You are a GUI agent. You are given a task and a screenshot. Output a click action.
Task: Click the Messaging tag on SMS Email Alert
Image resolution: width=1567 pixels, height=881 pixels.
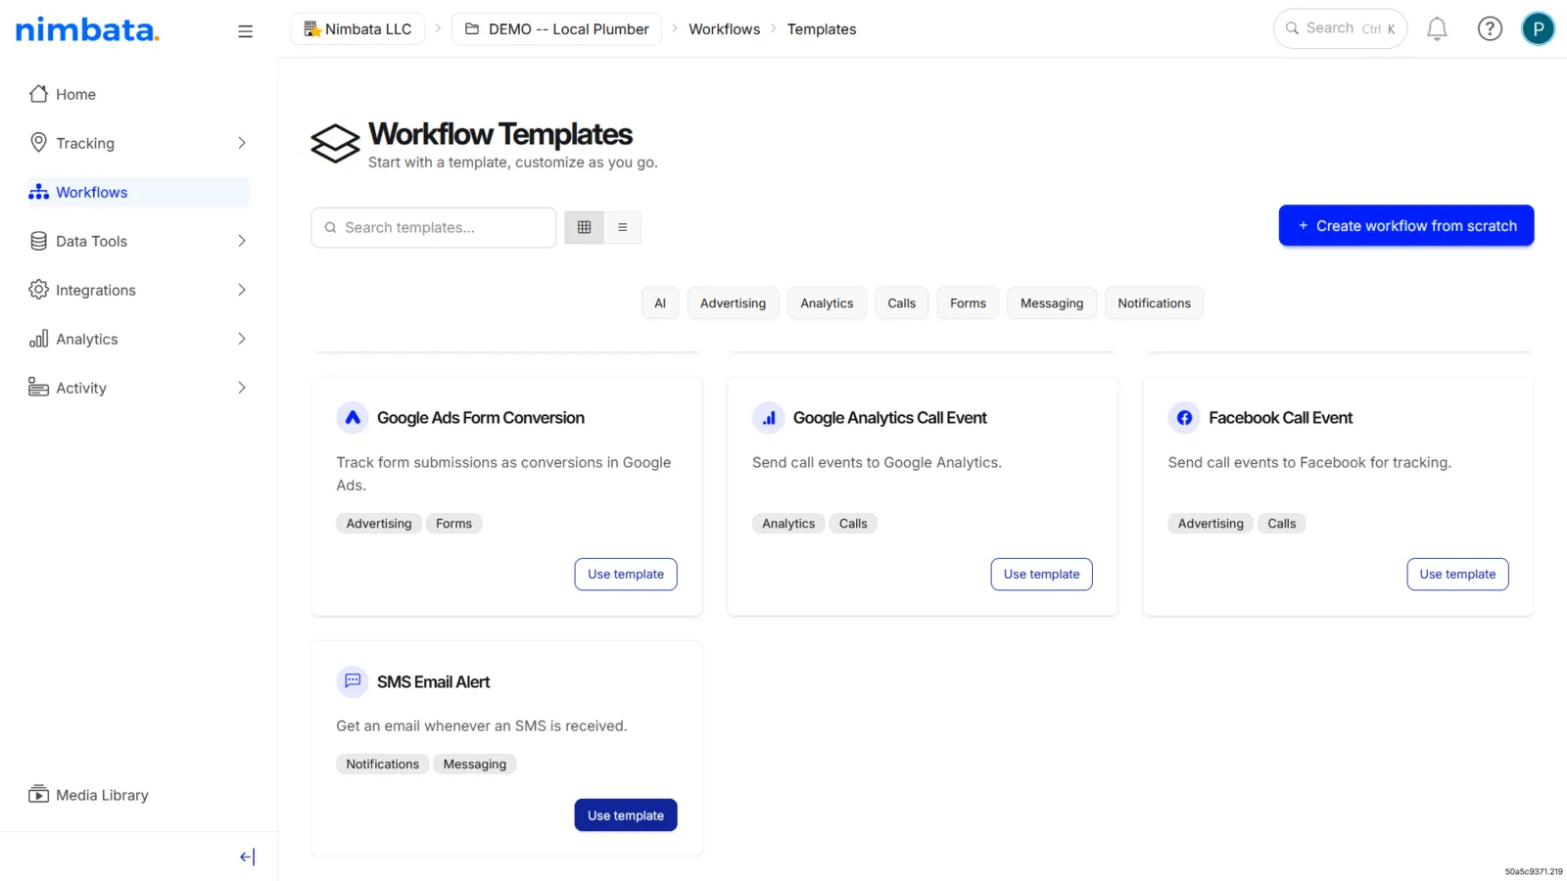pos(475,765)
